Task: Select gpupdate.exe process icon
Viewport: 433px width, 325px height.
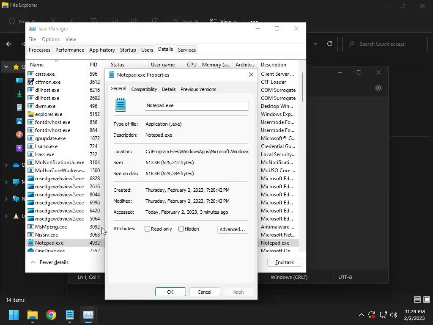Action: 30,138
